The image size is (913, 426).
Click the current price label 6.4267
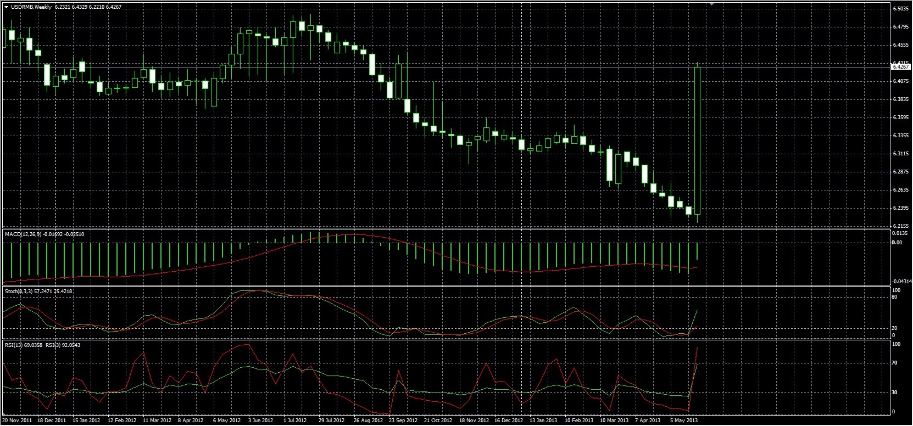click(x=901, y=66)
